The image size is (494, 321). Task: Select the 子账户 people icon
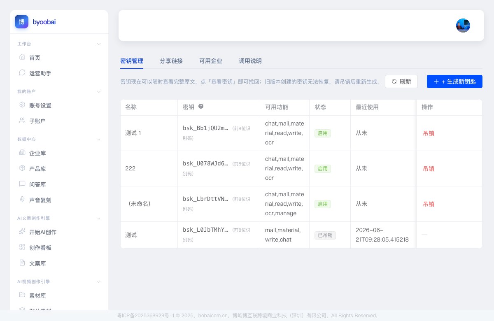click(22, 121)
